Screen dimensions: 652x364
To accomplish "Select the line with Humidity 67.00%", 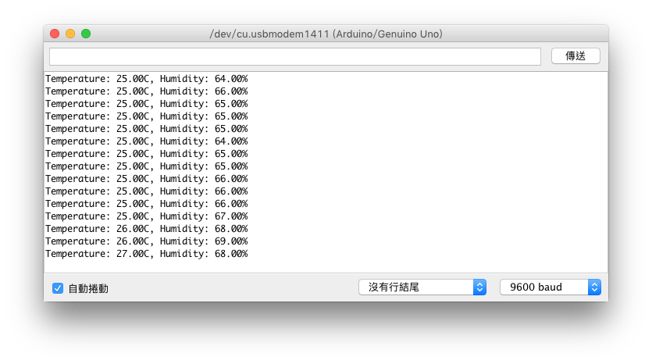I will tap(146, 216).
